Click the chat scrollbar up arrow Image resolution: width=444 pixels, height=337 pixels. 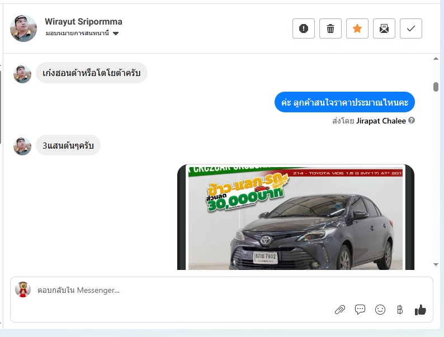click(436, 59)
